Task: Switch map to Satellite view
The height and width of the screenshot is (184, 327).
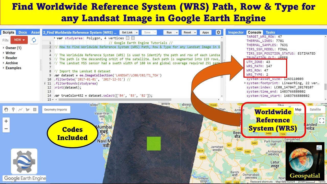Action: coord(315,109)
